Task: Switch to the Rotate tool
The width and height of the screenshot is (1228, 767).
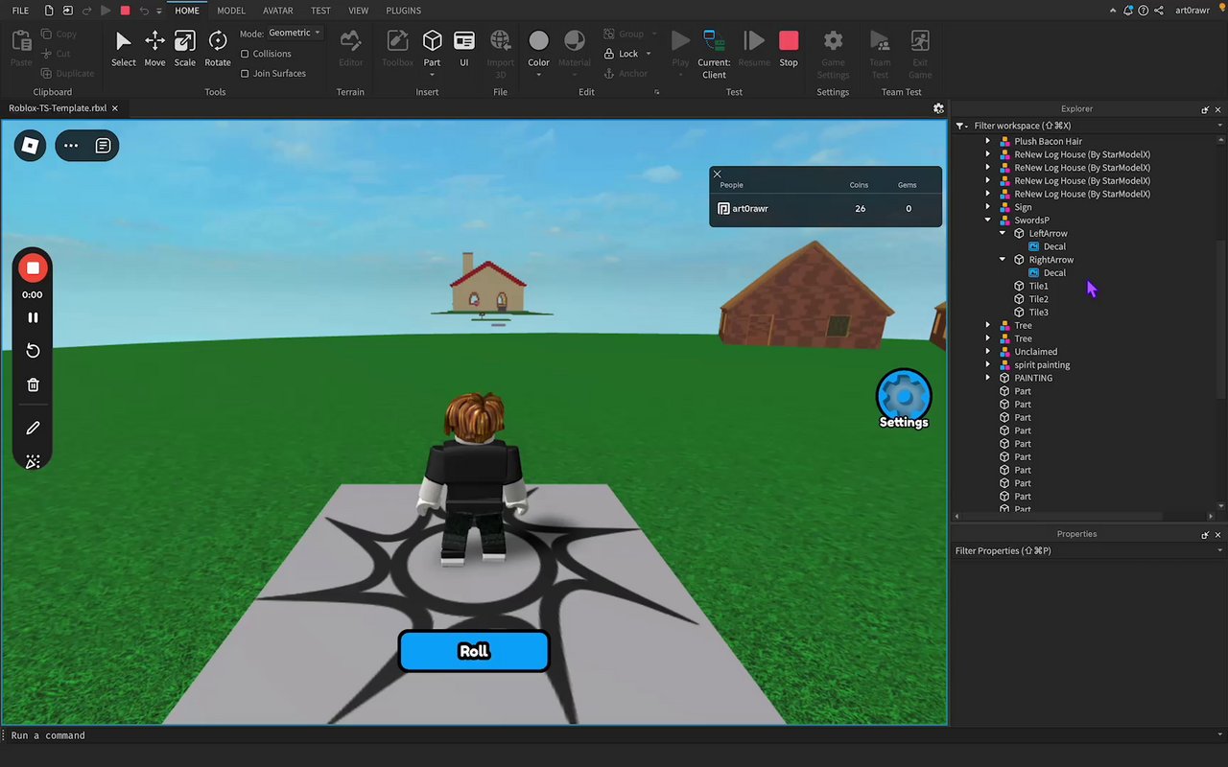Action: click(218, 49)
